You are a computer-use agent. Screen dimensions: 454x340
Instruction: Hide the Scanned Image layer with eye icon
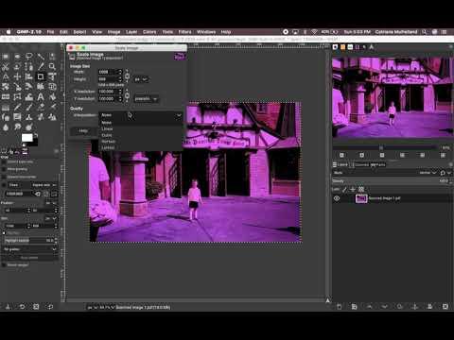pyautogui.click(x=337, y=198)
